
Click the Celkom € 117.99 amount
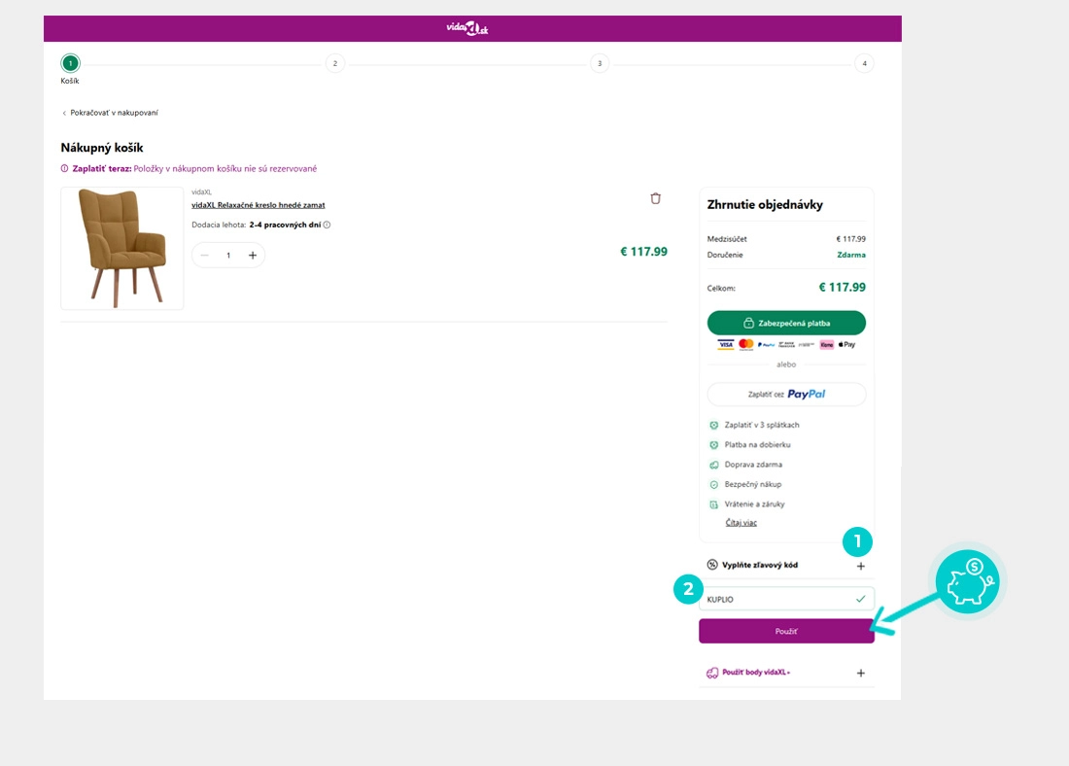point(842,287)
